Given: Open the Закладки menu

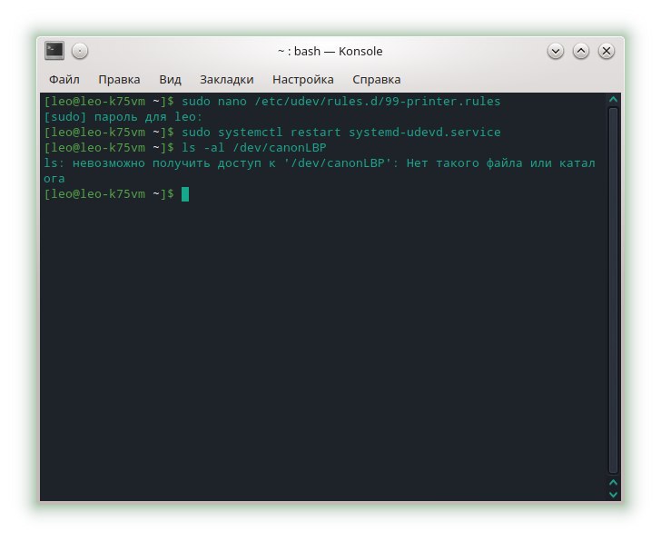Looking at the screenshot, I should 226,79.
